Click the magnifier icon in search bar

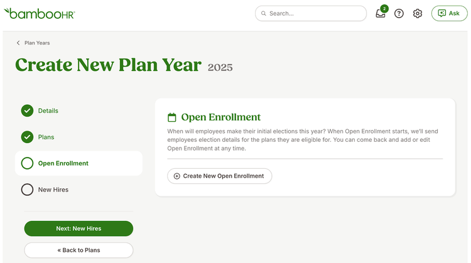pos(263,14)
